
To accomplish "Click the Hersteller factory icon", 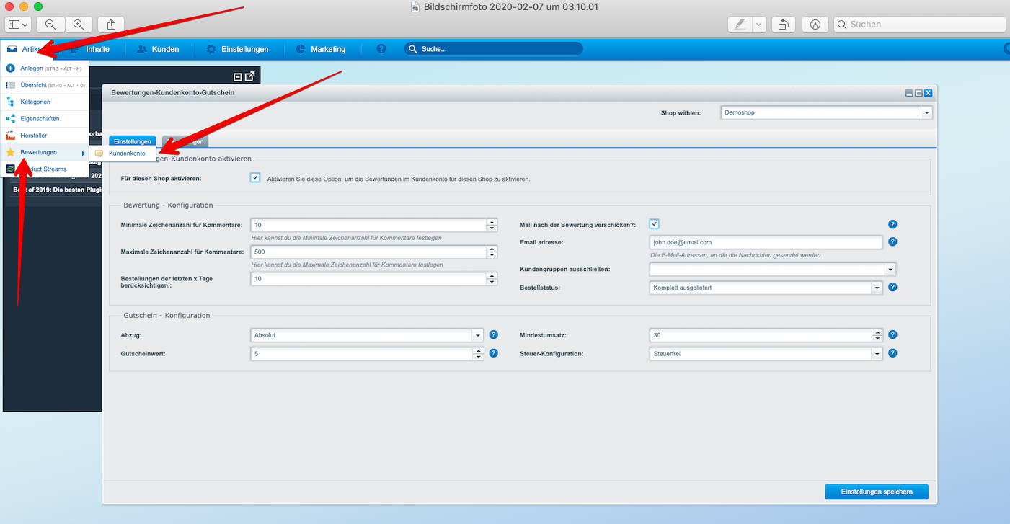I will point(10,136).
